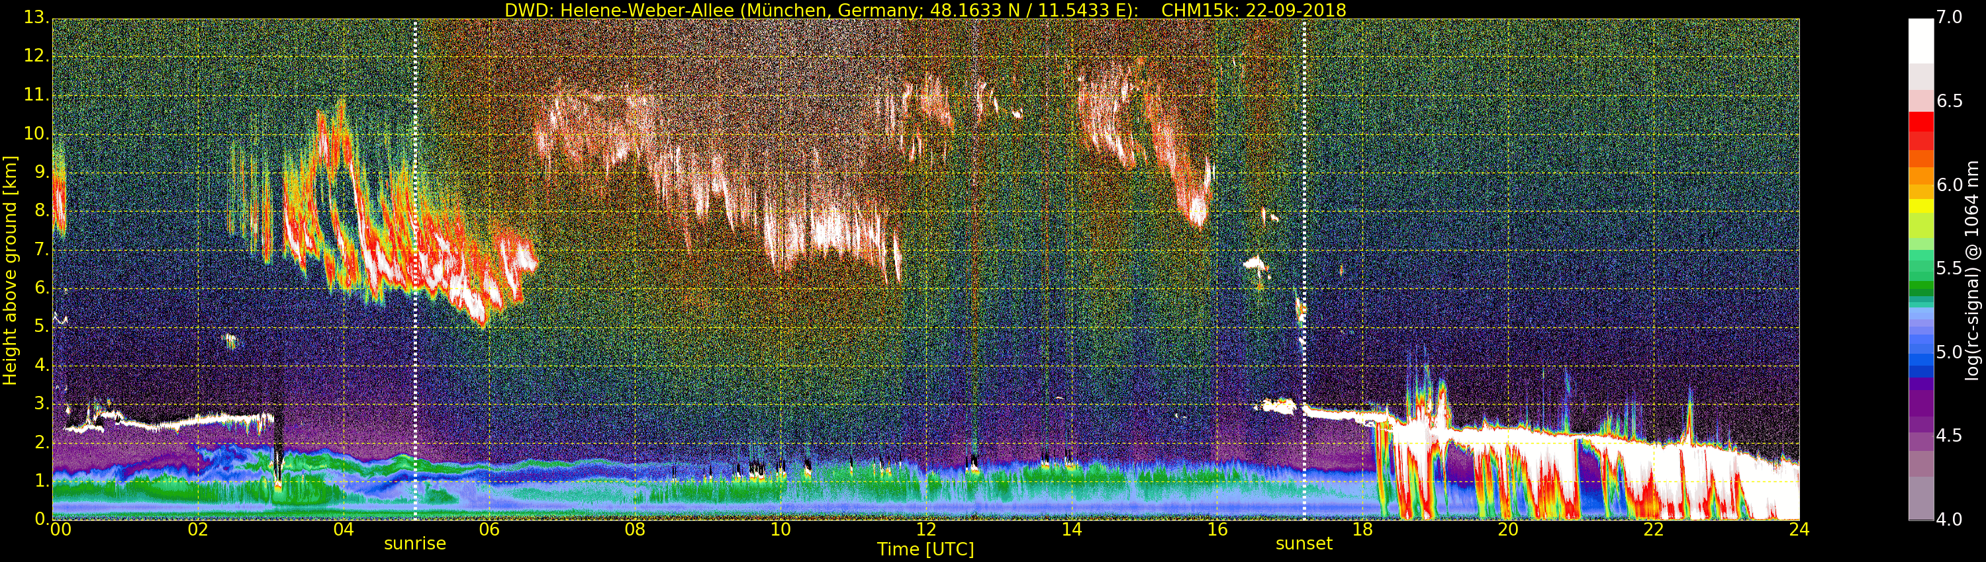This screenshot has width=1986, height=562.
Task: Pick the red band on the colorbar
Action: click(1920, 131)
